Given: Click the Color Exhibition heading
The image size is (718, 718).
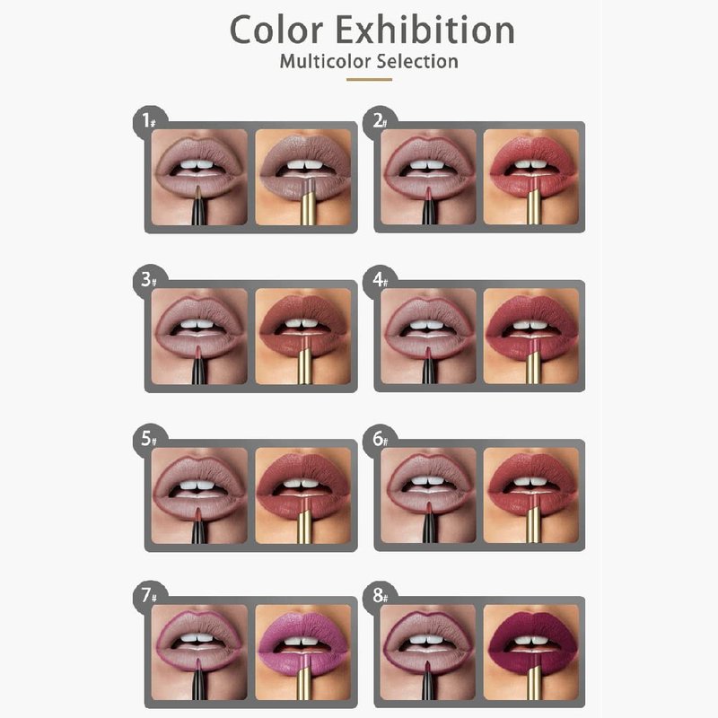Looking at the screenshot, I should (x=372, y=30).
